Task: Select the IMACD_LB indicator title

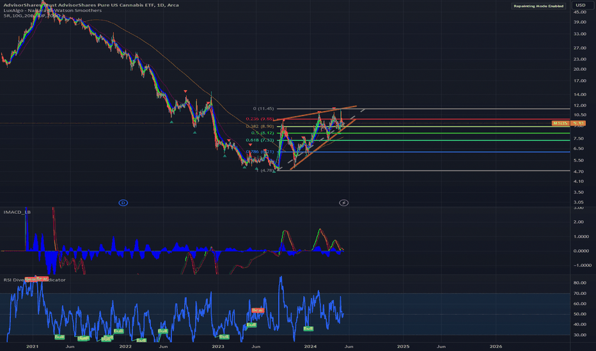Action: (x=17, y=212)
